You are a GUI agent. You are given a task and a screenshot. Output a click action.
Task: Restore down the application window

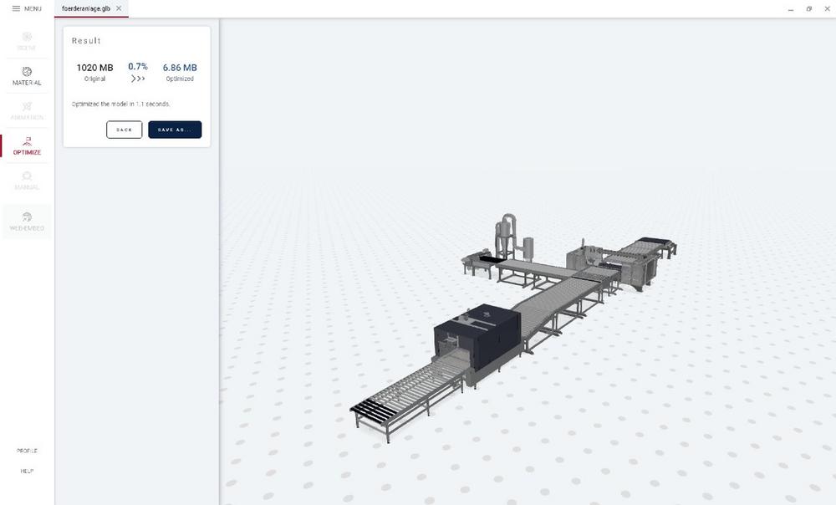click(x=808, y=9)
